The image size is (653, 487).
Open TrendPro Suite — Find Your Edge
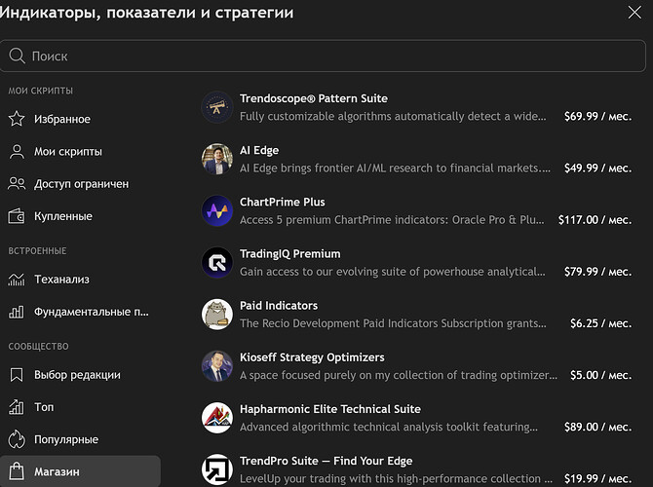pyautogui.click(x=326, y=461)
